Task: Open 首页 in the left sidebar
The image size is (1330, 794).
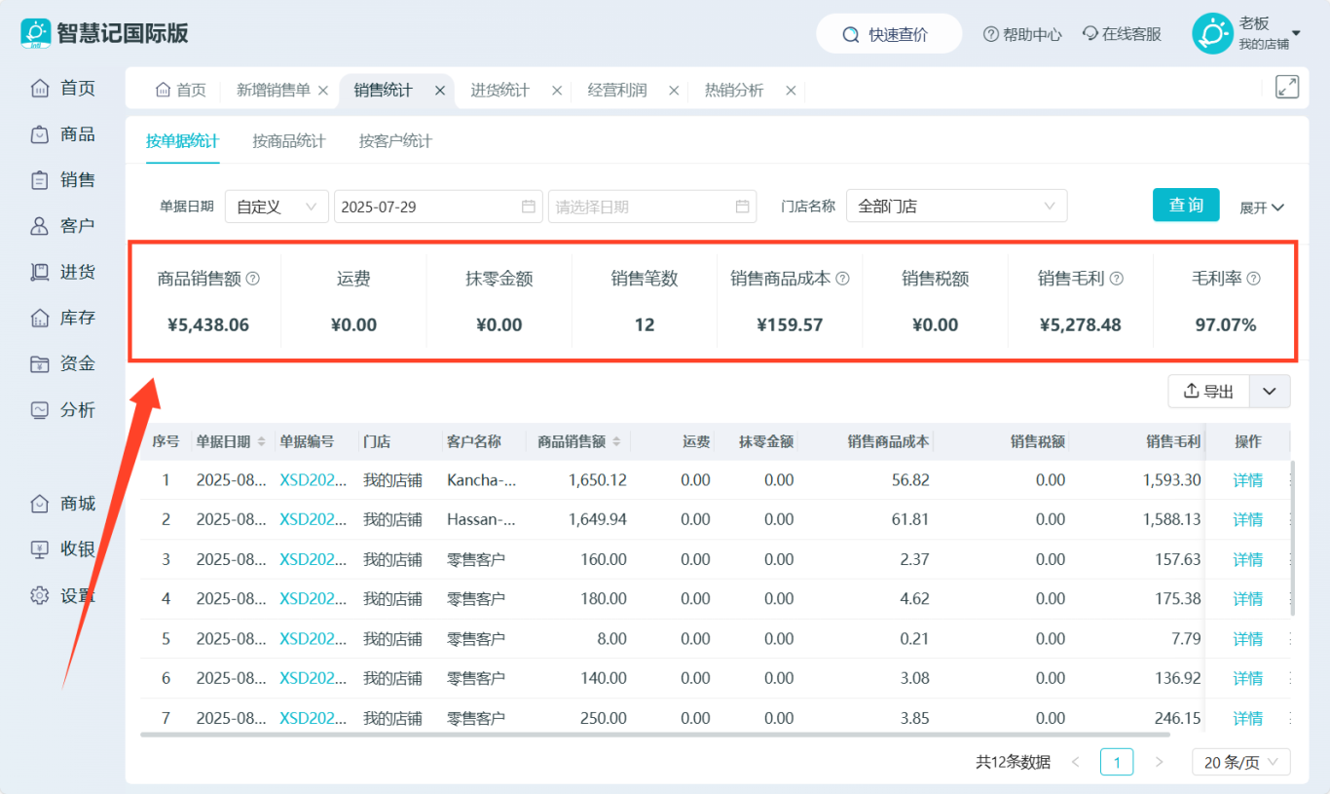Action: tap(63, 89)
